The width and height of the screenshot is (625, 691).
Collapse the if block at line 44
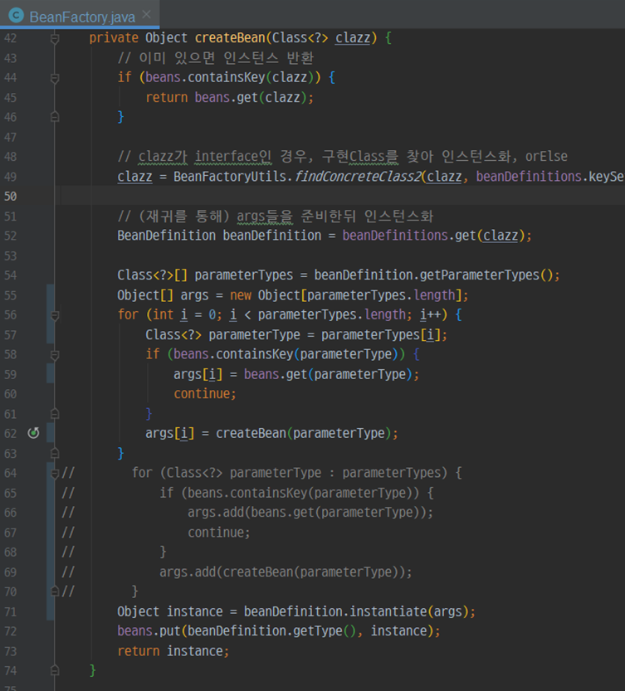55,79
